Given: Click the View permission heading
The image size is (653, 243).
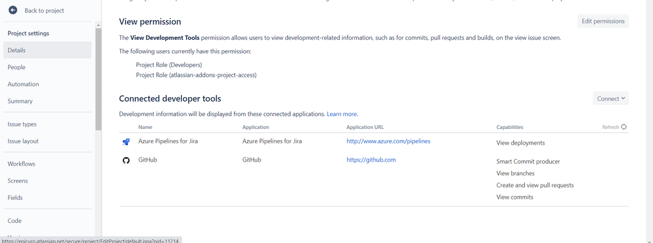Looking at the screenshot, I should coord(150,21).
